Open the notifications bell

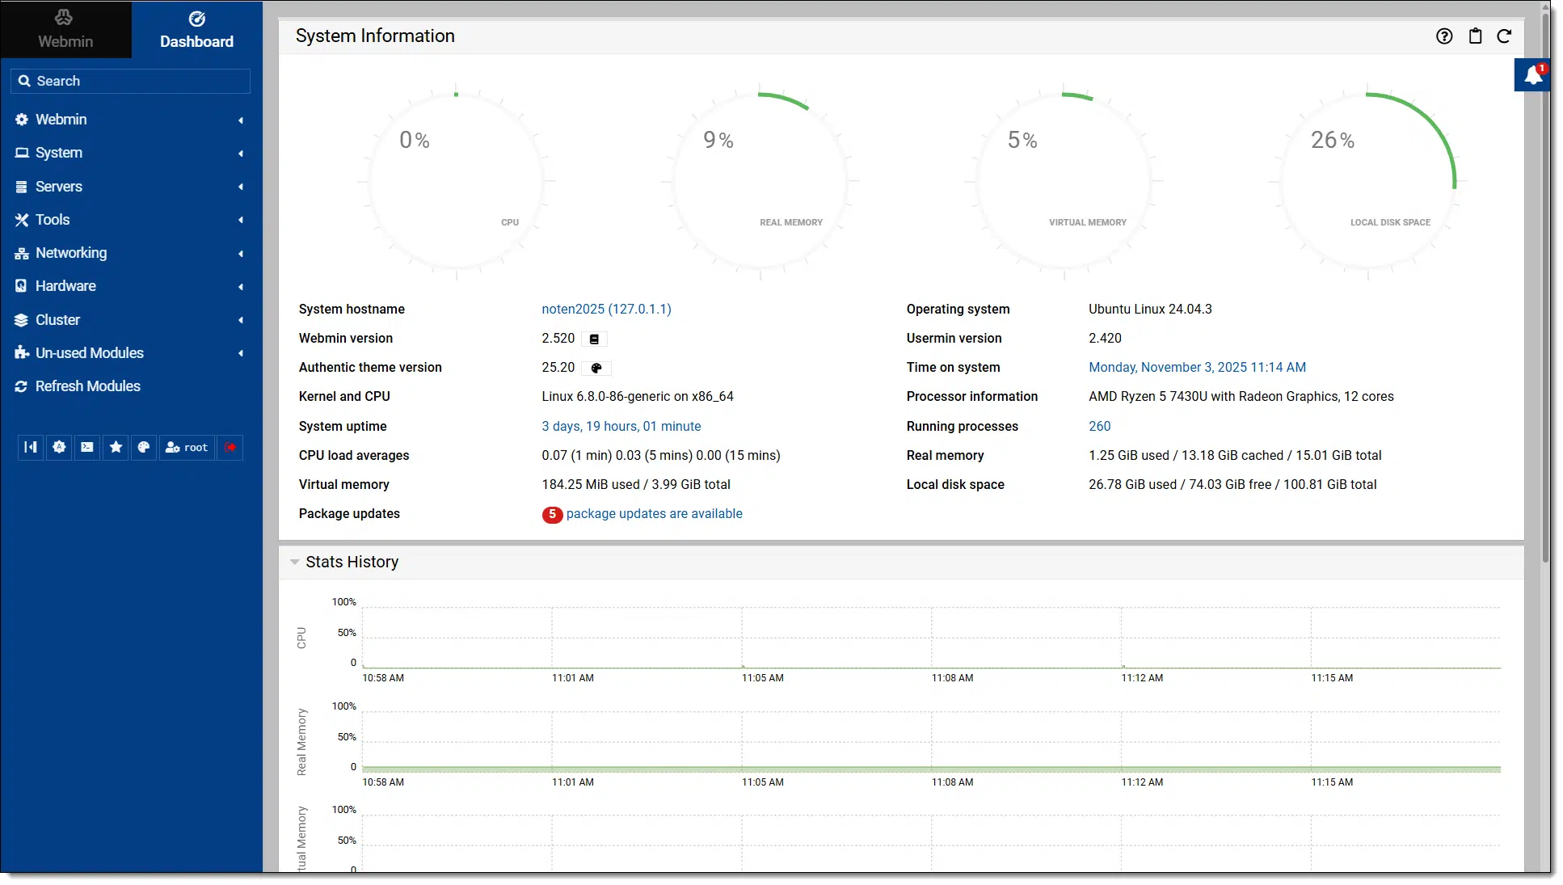click(1532, 76)
